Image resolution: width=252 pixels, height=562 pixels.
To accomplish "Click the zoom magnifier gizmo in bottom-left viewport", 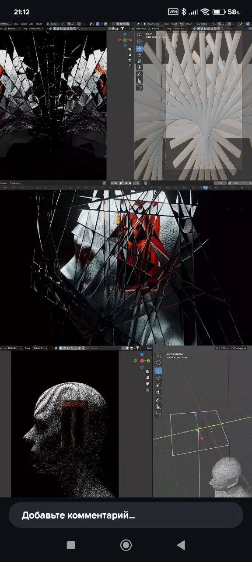I will [x=148, y=371].
